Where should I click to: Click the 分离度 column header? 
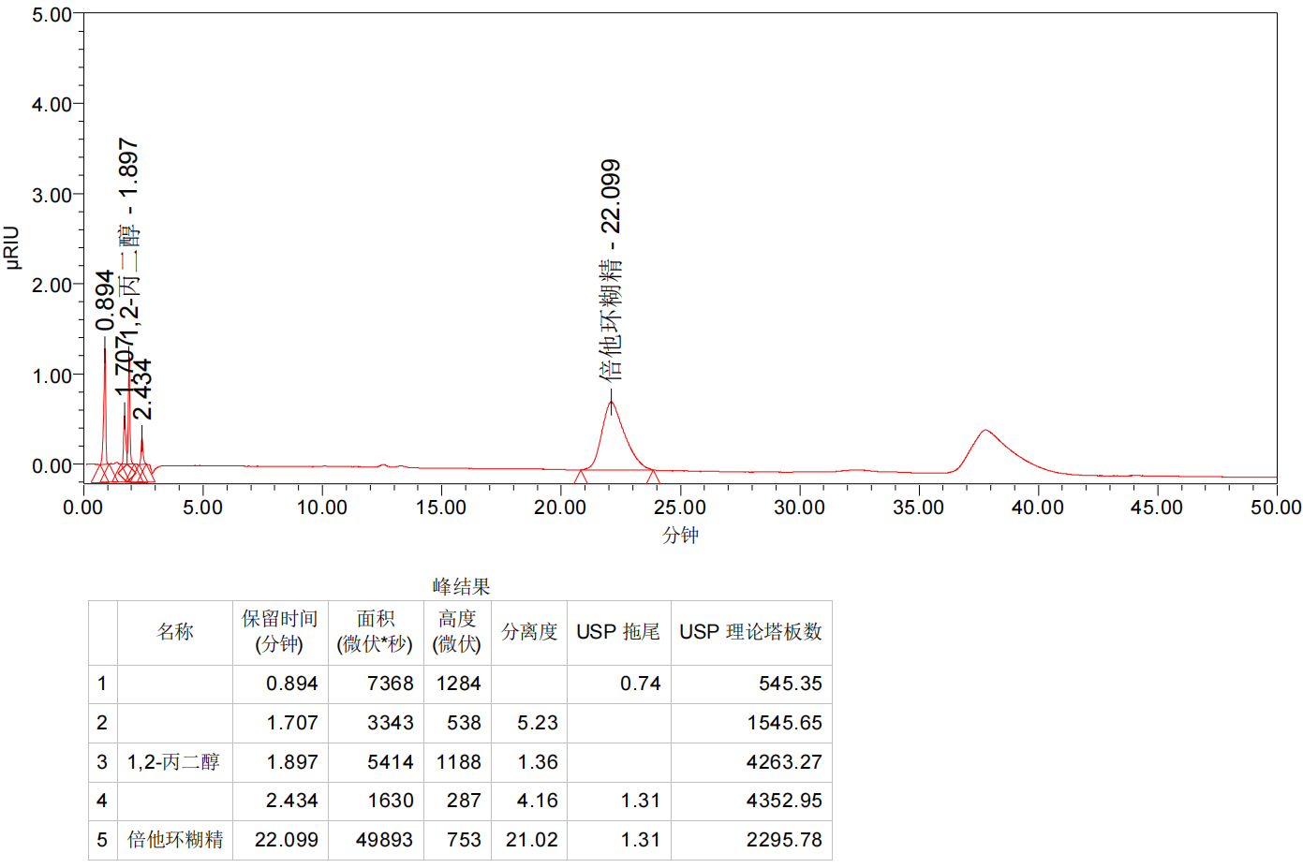[529, 632]
